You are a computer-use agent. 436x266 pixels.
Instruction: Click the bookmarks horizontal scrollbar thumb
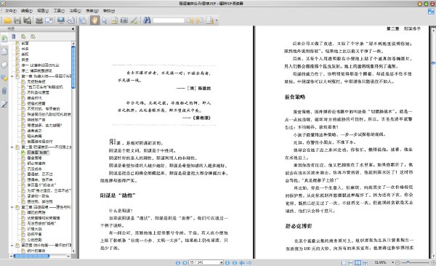31,256
